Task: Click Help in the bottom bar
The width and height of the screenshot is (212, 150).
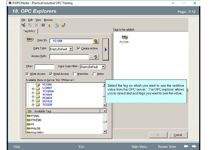Action: (x=17, y=147)
